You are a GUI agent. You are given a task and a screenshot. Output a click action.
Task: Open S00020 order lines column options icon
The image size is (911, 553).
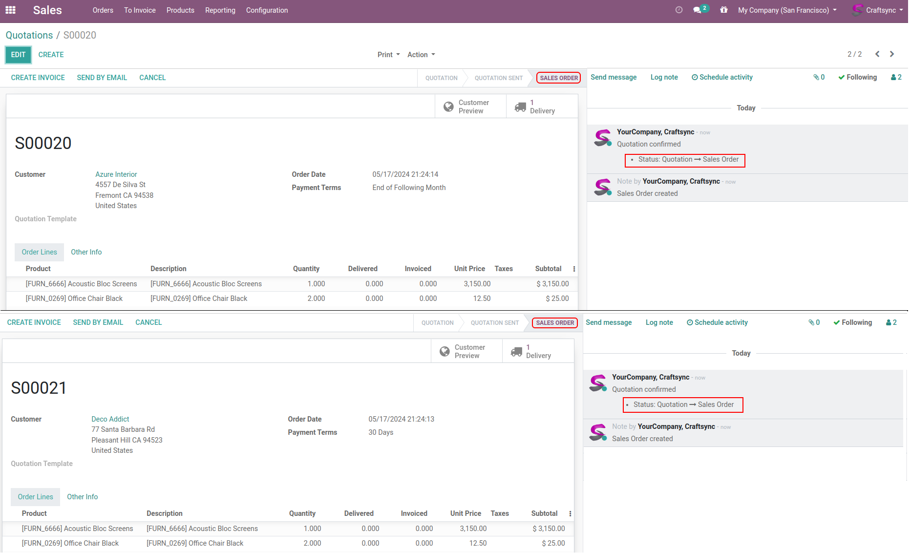coord(574,269)
